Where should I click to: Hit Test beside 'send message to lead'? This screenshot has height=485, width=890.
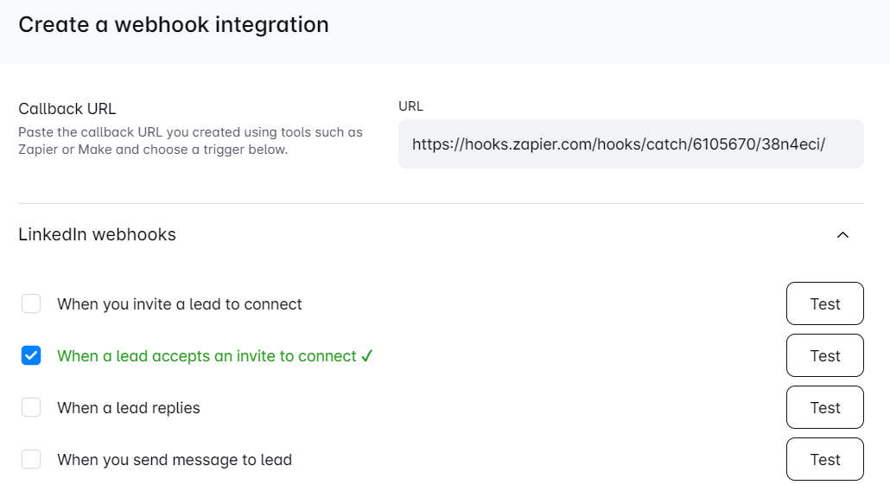coord(824,459)
